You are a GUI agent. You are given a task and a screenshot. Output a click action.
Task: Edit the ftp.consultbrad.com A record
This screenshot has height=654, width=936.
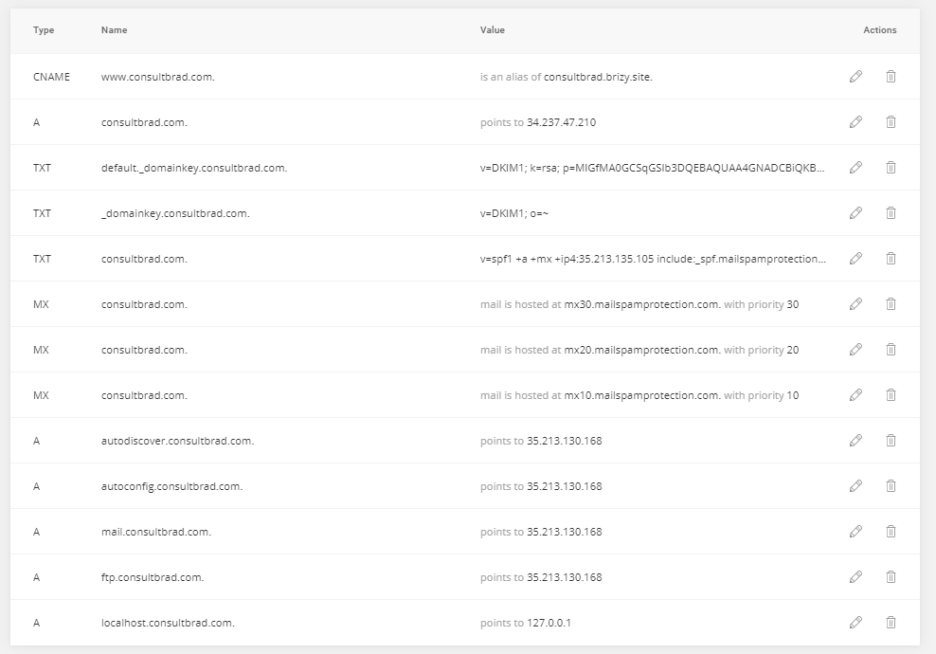tap(855, 577)
